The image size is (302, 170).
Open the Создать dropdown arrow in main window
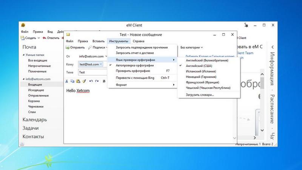click(x=39, y=38)
